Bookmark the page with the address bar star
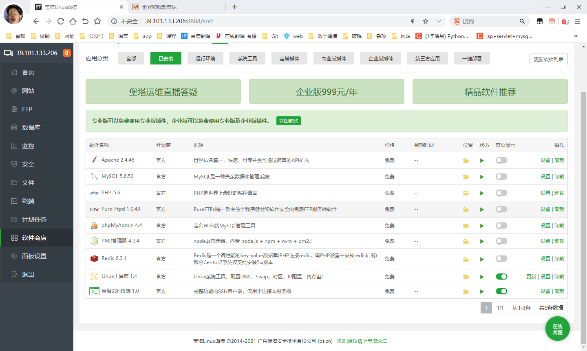This screenshot has width=587, height=351. point(426,21)
